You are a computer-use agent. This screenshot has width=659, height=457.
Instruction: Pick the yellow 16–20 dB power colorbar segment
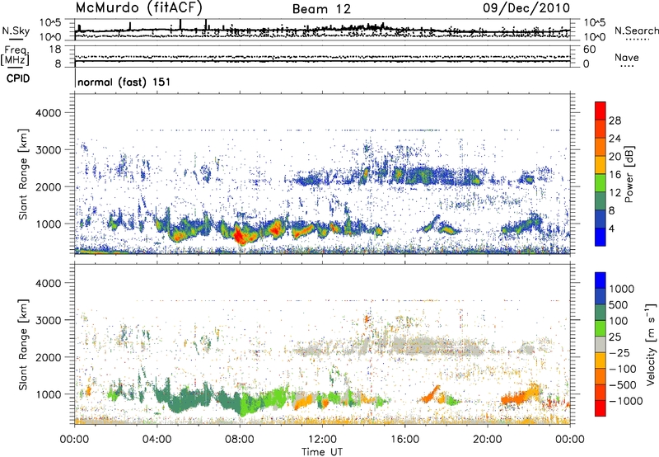tap(601, 165)
